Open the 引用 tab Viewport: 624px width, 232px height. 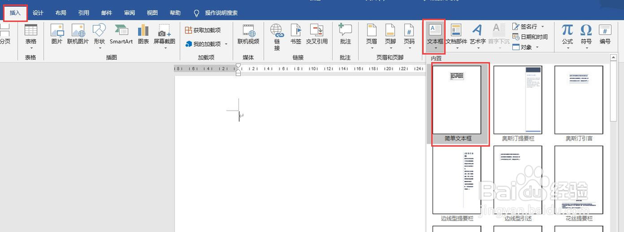tap(84, 12)
